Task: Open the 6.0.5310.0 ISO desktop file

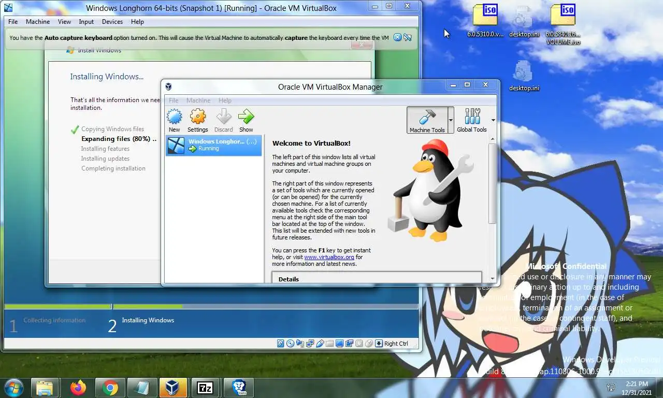Action: (485, 20)
